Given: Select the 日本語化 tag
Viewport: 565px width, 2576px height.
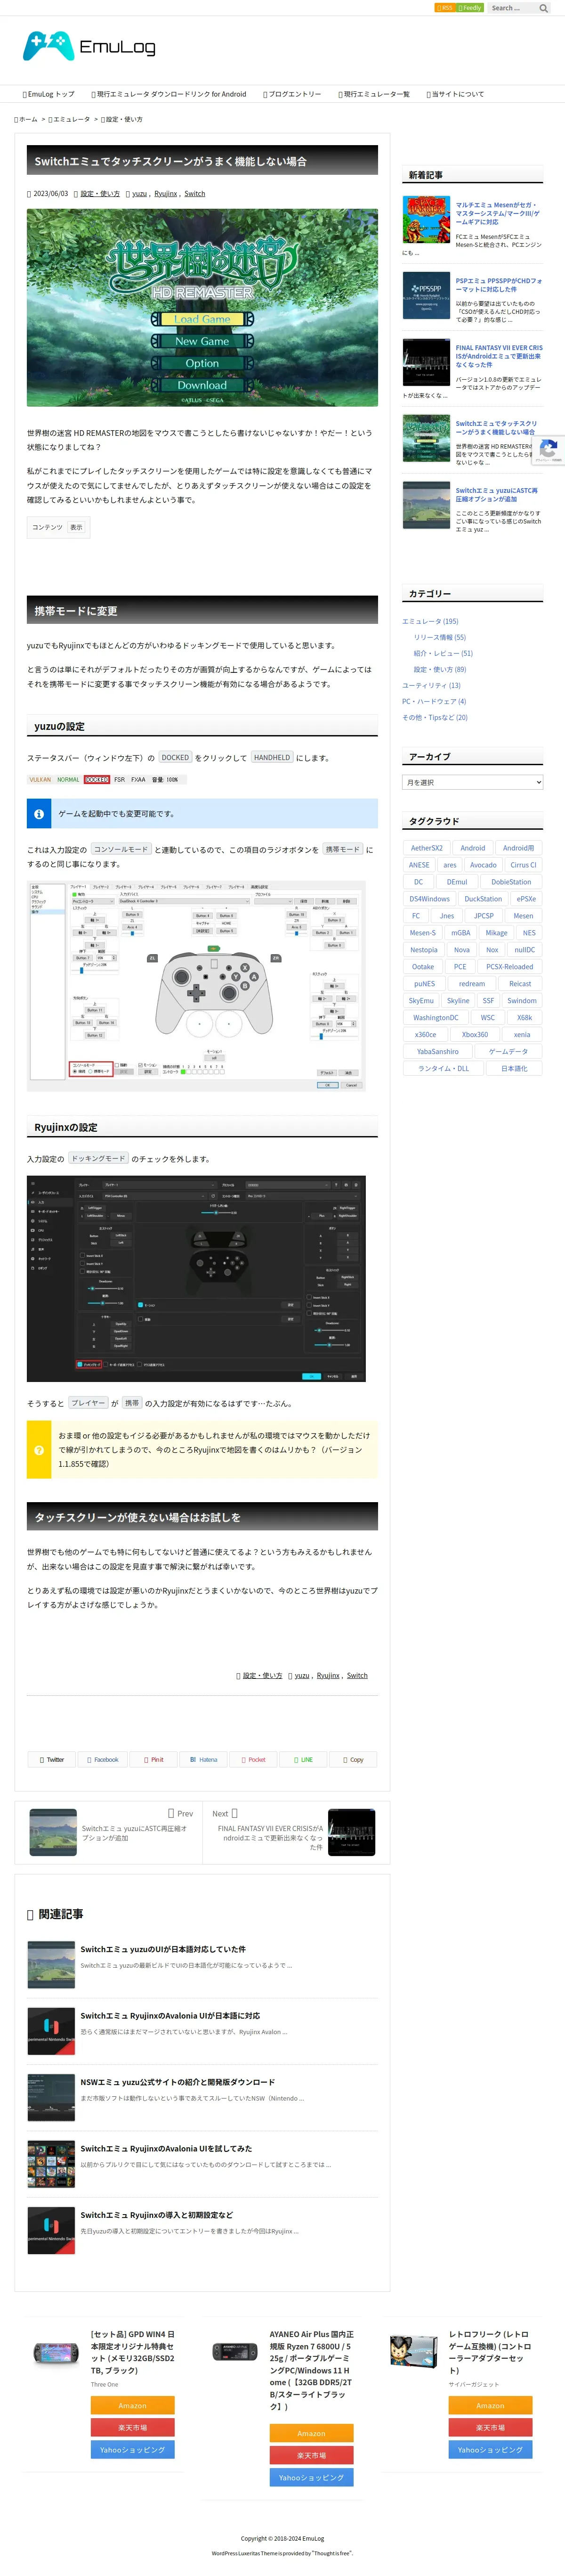Looking at the screenshot, I should [x=514, y=1069].
